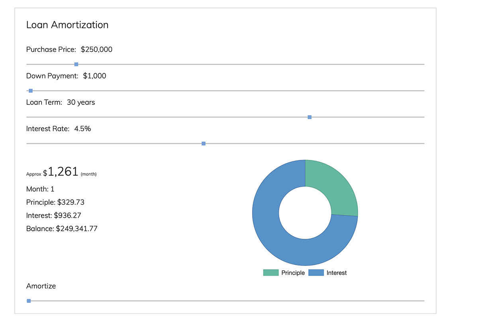This screenshot has height=319, width=478.
Task: Click the blue Interest legend swatch
Action: point(316,273)
